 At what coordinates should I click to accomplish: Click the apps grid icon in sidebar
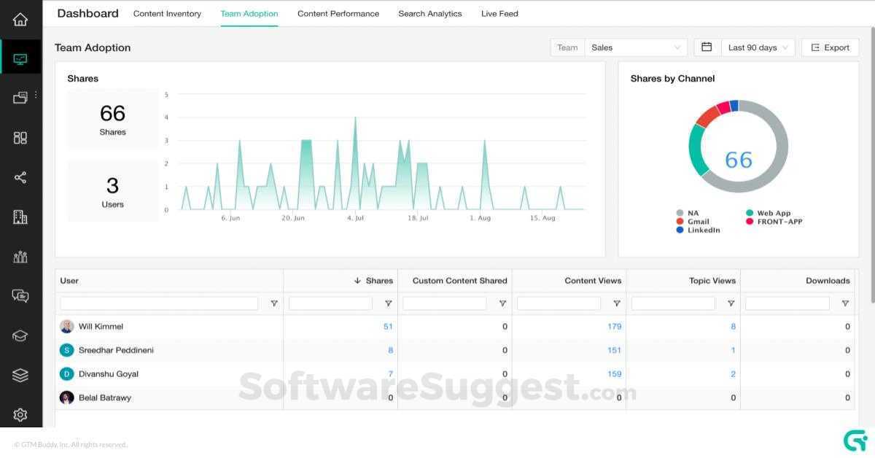(x=20, y=137)
